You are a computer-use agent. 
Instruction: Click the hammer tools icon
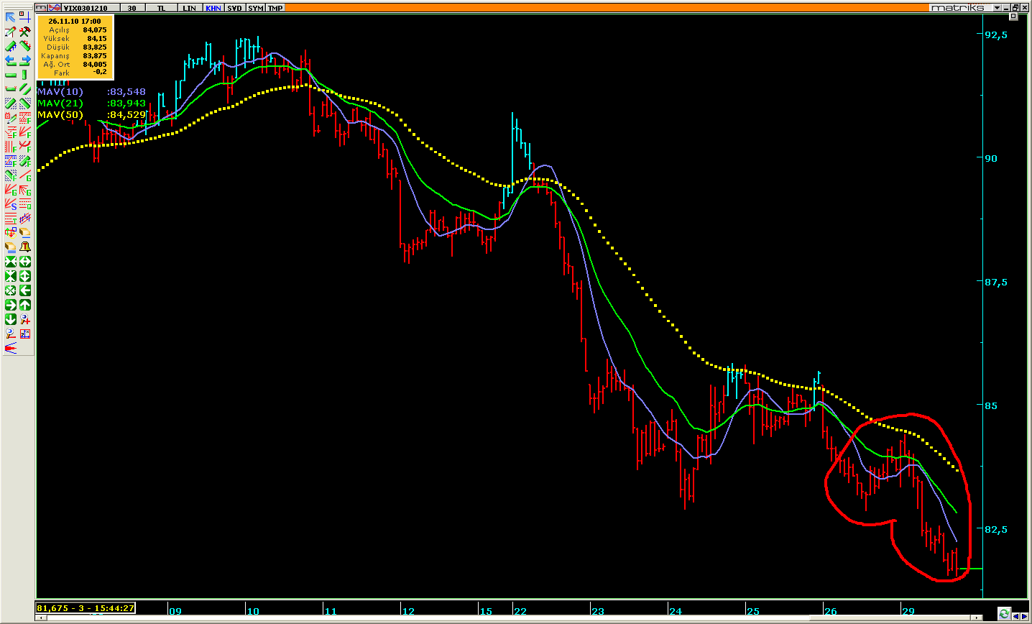pos(25,32)
